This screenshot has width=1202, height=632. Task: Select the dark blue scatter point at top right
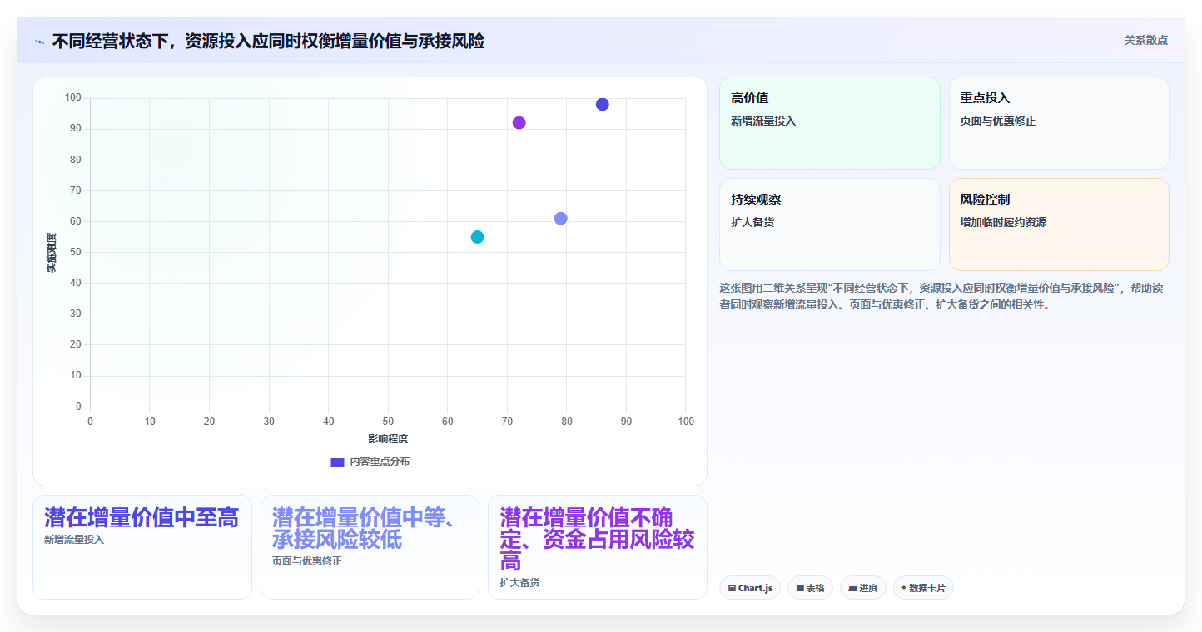click(x=603, y=104)
